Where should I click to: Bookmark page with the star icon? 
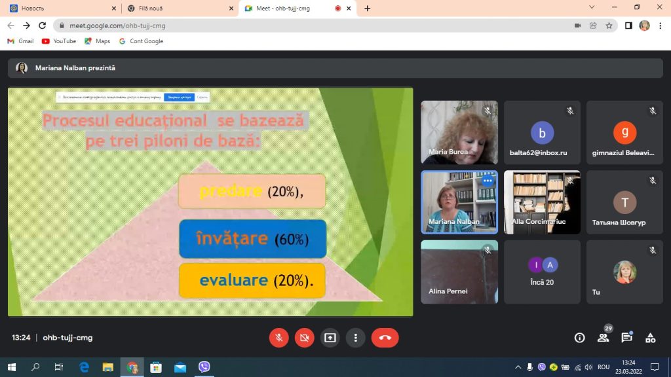click(609, 26)
